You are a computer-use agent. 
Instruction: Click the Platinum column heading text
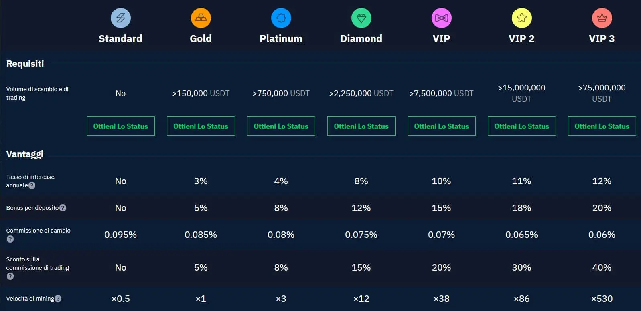(x=281, y=38)
